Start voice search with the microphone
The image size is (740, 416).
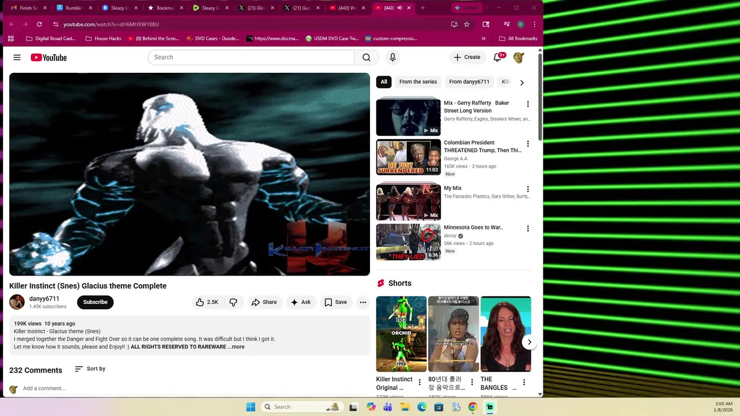(393, 57)
